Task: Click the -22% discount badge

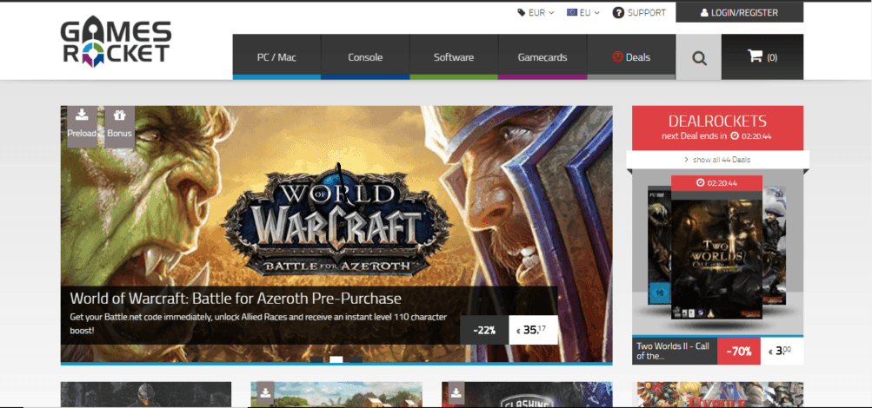Action: (484, 330)
